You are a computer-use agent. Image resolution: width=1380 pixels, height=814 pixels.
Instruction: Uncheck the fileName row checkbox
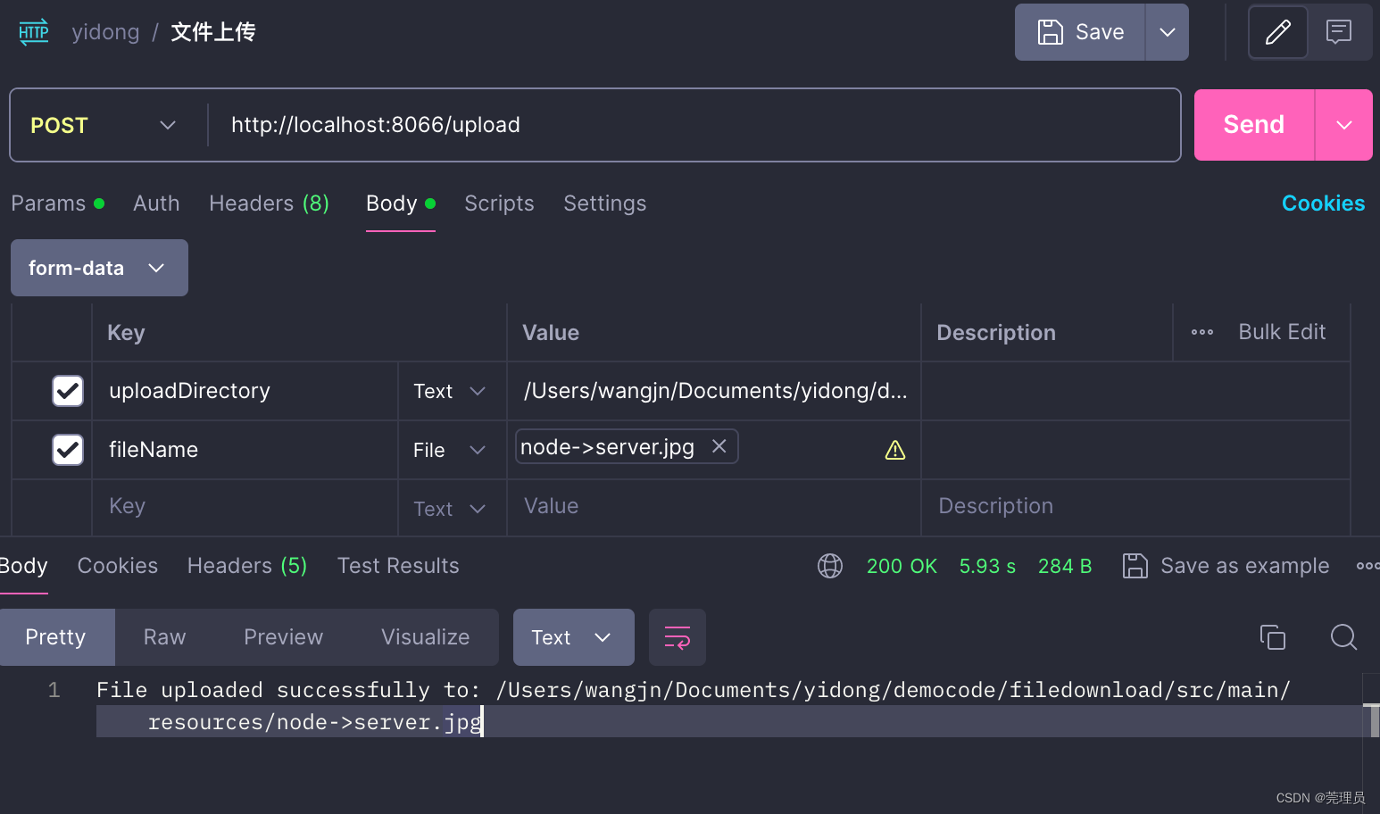click(x=68, y=450)
